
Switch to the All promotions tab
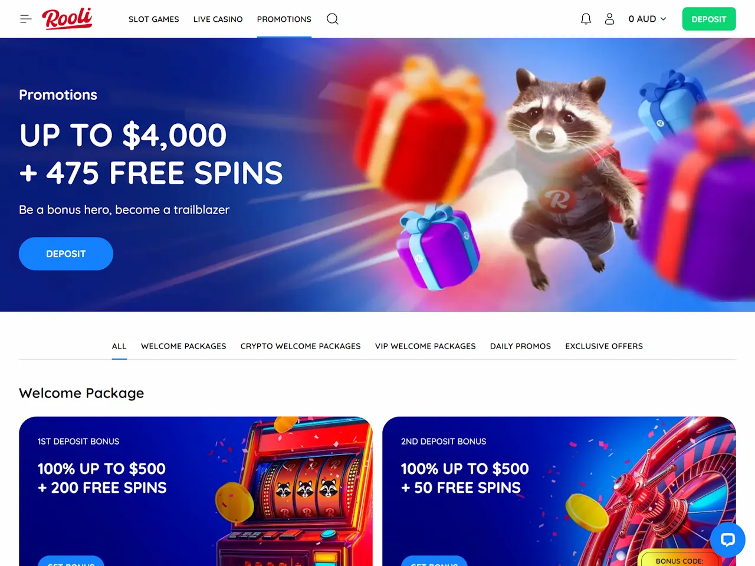tap(119, 346)
